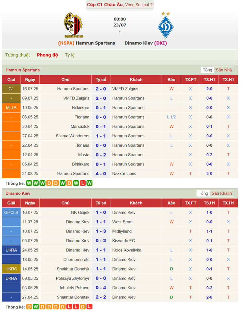Screen dimensions: 241x311
Task: Click the C1 league cell in Hamrun table
Action: point(11,89)
